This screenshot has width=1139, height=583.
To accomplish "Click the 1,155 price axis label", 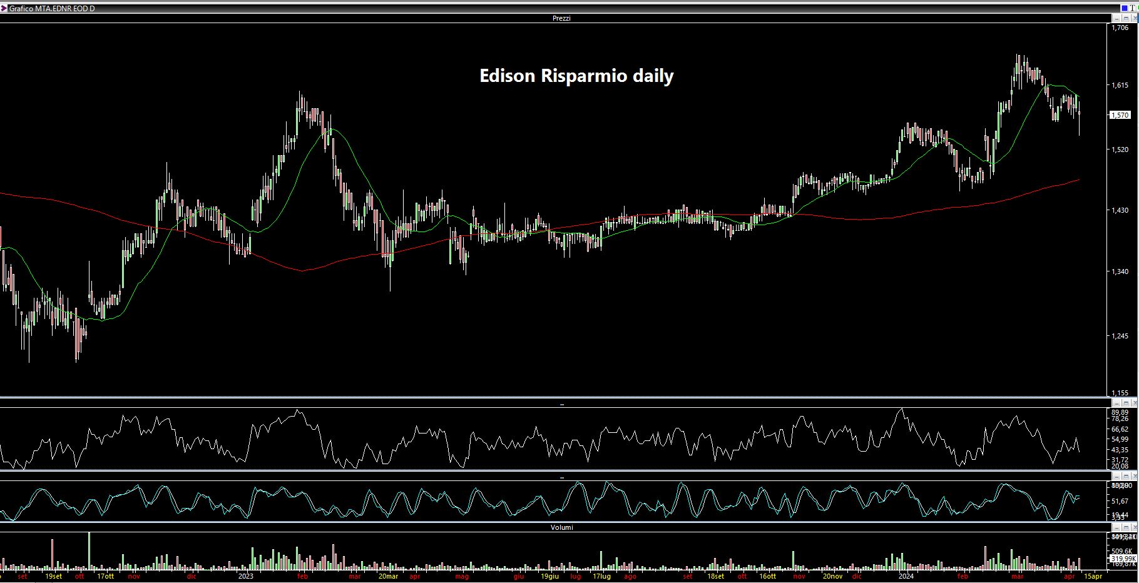I will (1120, 393).
